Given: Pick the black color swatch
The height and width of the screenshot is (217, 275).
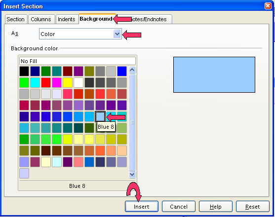Looking at the screenshot, I should [x=24, y=71].
